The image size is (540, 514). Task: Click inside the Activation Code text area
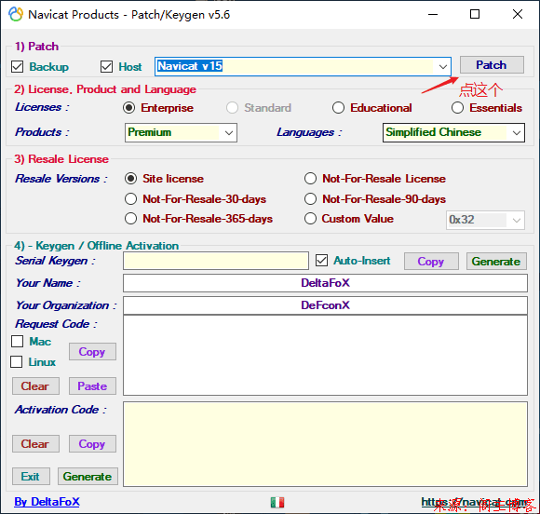tap(325, 444)
